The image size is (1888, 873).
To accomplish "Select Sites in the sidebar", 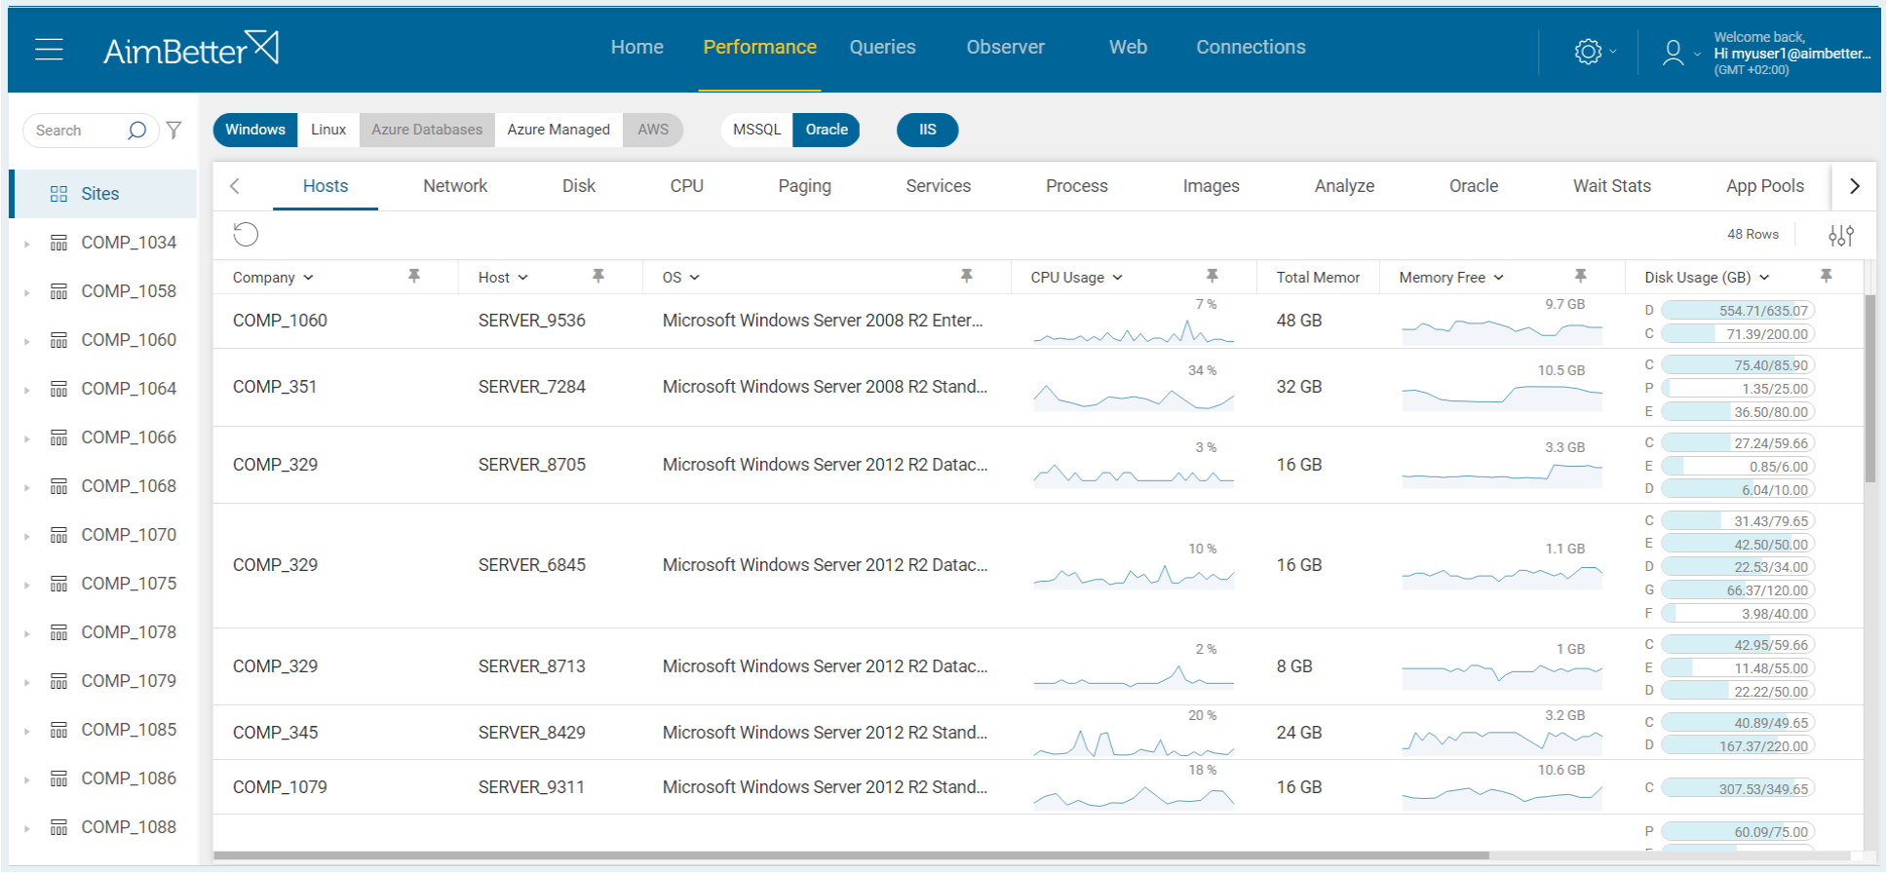I will pos(99,194).
